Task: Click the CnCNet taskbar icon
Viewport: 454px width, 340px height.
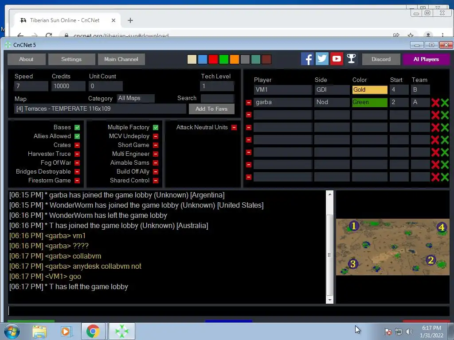Action: (122, 331)
